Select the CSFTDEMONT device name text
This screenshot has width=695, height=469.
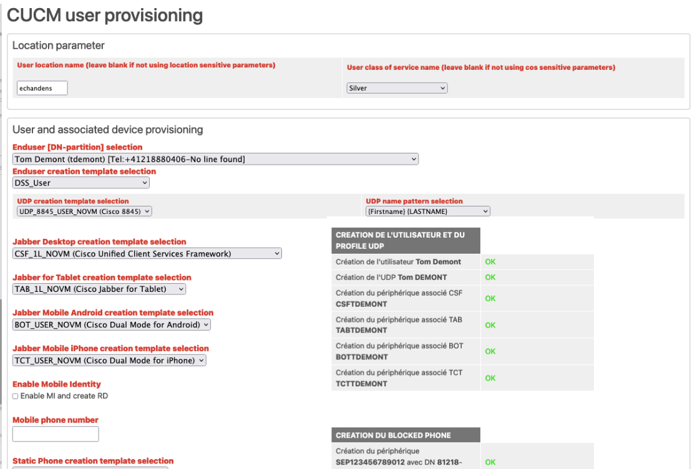(x=361, y=304)
